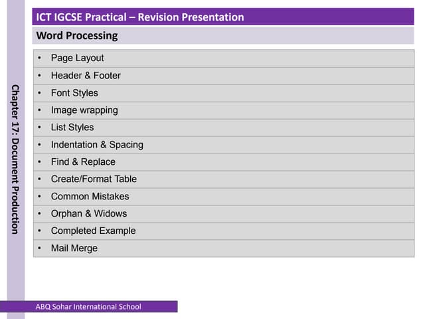This screenshot has height=319, width=425.
Task: Select the Font Styles entry
Action: click(74, 93)
